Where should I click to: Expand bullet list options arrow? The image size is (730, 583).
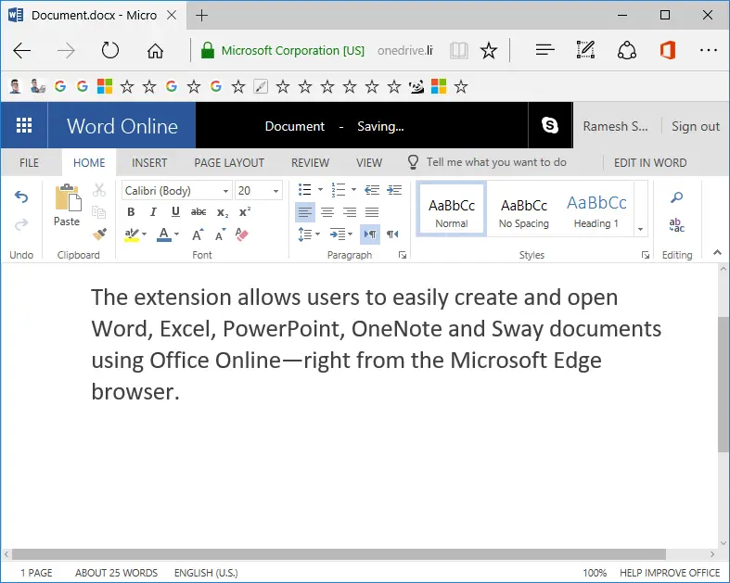pyautogui.click(x=320, y=189)
